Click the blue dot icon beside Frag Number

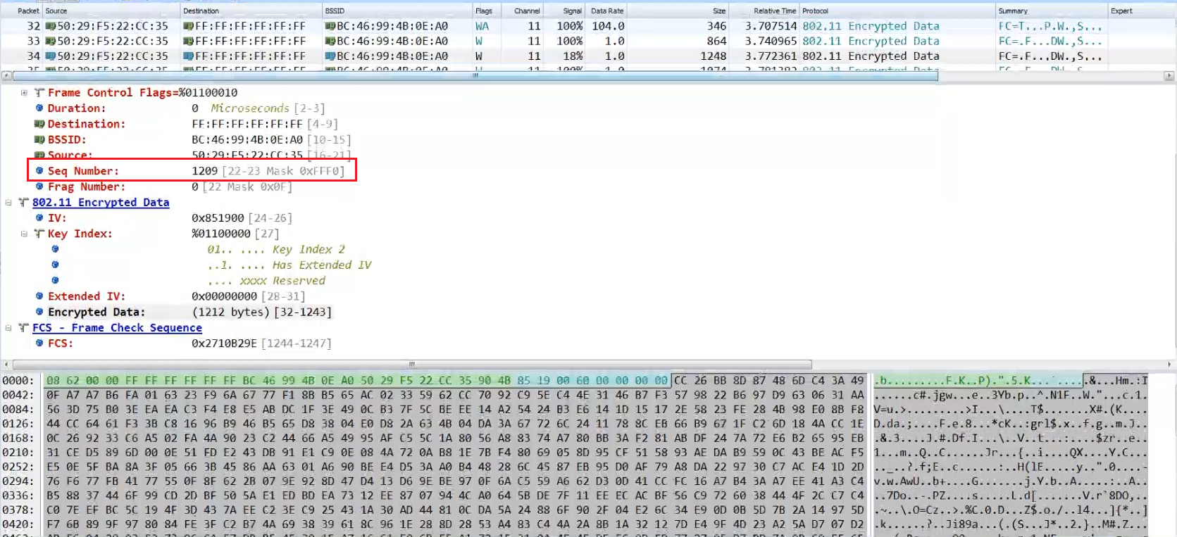pos(39,187)
